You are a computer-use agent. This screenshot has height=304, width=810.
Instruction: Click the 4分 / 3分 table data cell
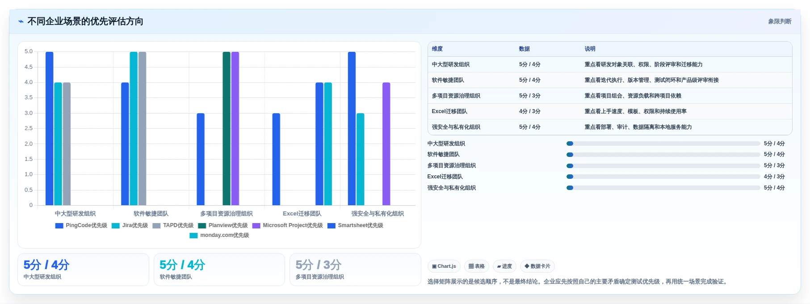(530, 112)
